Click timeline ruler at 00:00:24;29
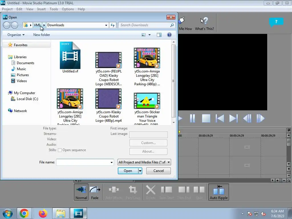This screenshot has width=292, height=219. point(237,135)
